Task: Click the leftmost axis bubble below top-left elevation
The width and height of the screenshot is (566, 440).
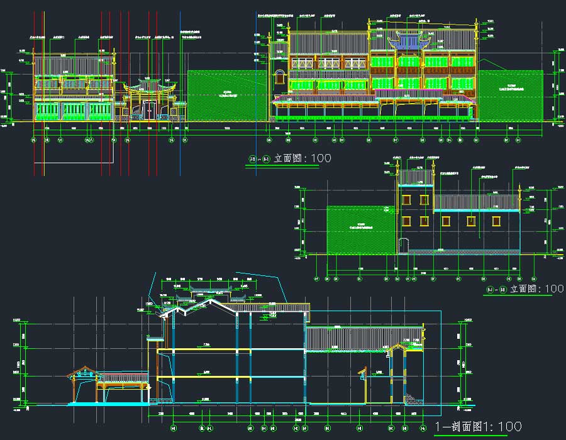Action: click(x=34, y=141)
